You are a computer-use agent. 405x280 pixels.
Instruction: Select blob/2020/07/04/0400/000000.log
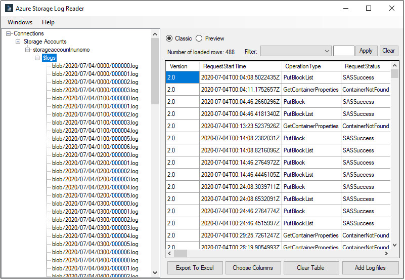coord(95,260)
